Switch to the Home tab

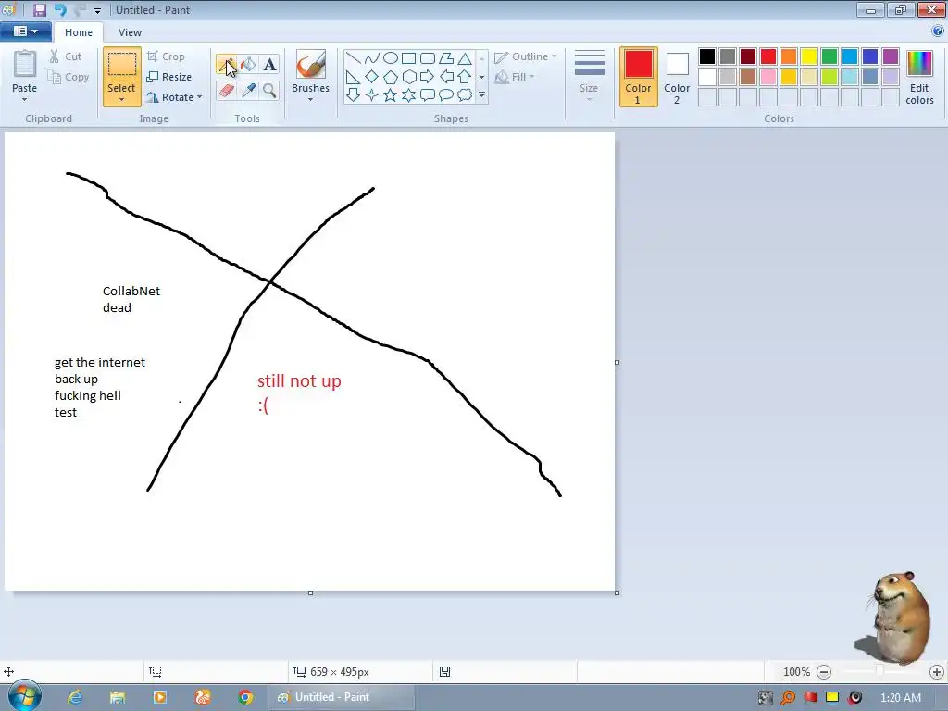point(79,32)
